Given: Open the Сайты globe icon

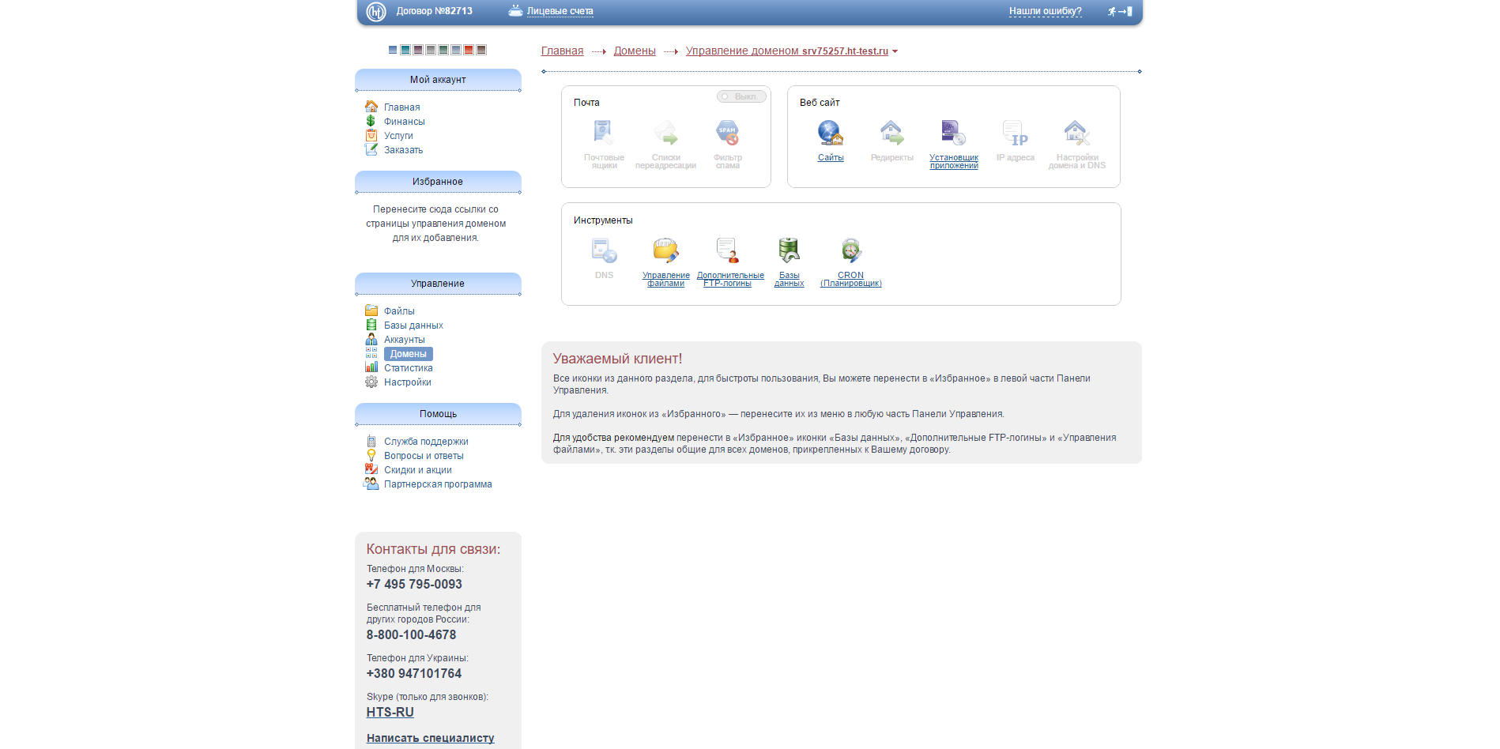Looking at the screenshot, I should [830, 133].
